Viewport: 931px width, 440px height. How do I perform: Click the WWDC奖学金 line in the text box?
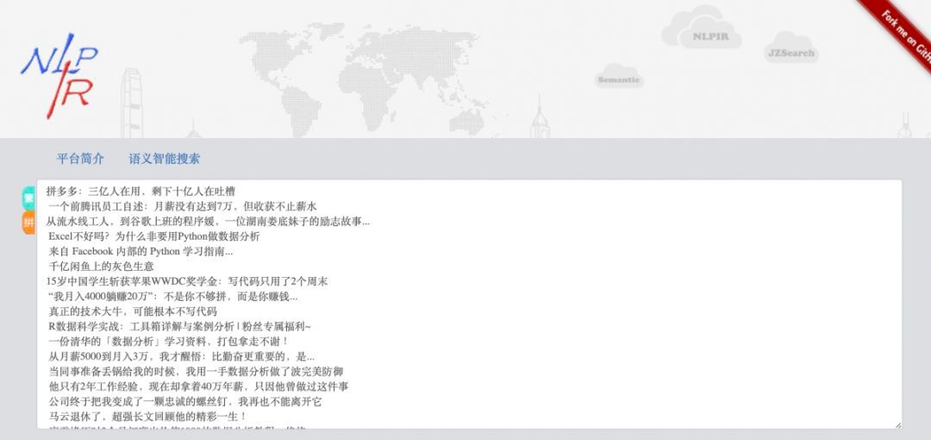click(x=187, y=281)
